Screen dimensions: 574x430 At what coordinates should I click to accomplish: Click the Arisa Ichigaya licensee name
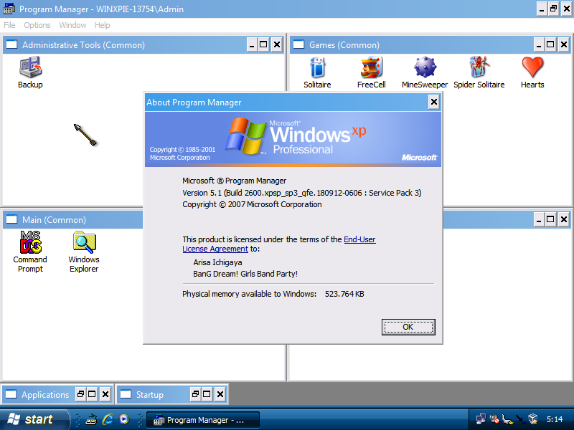pyautogui.click(x=217, y=262)
